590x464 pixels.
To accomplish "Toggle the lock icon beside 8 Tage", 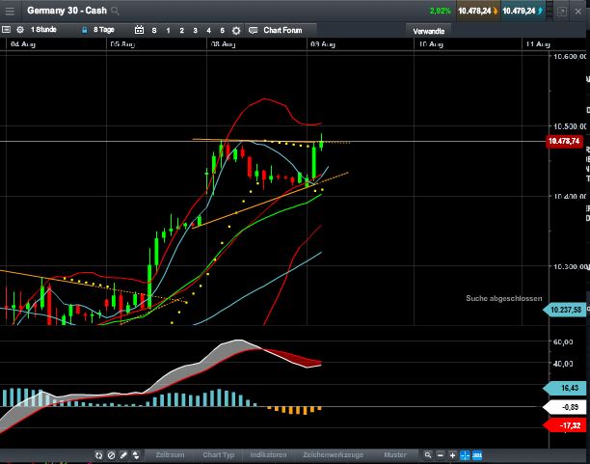I will click(x=85, y=30).
